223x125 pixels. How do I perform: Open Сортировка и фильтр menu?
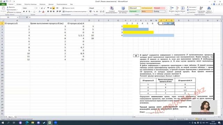(201, 10)
